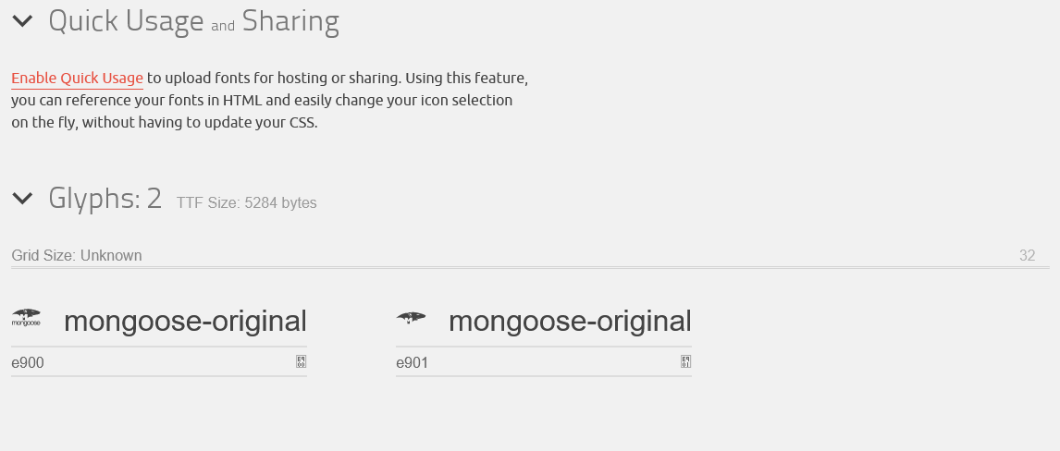Click the font hosting description paragraph
The height and width of the screenshot is (451, 1060).
point(268,101)
